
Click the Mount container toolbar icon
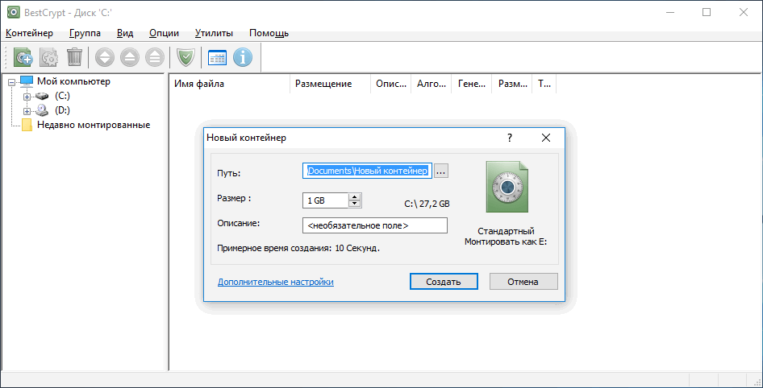click(105, 57)
